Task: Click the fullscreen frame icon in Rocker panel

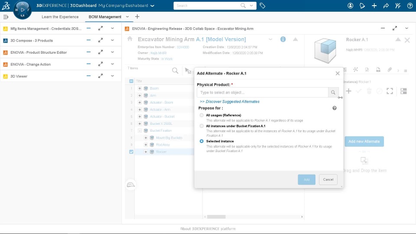Action: 390,91
